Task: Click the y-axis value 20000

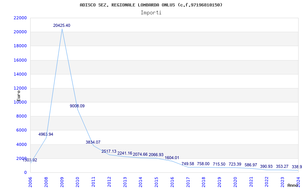Action: coord(20,32)
